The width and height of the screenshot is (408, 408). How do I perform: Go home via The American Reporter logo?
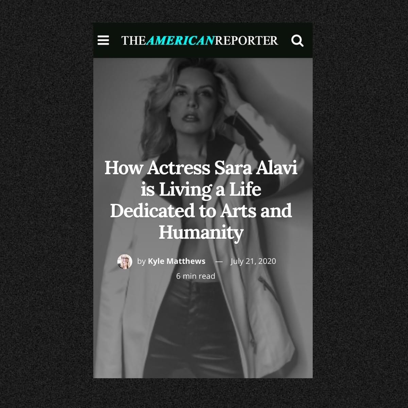pos(200,40)
